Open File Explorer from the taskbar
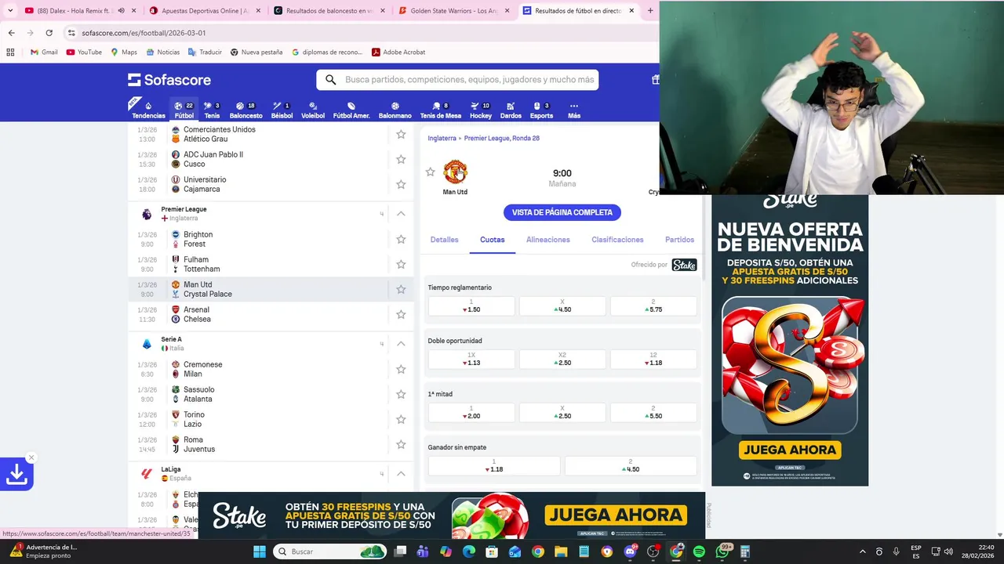 (561, 551)
